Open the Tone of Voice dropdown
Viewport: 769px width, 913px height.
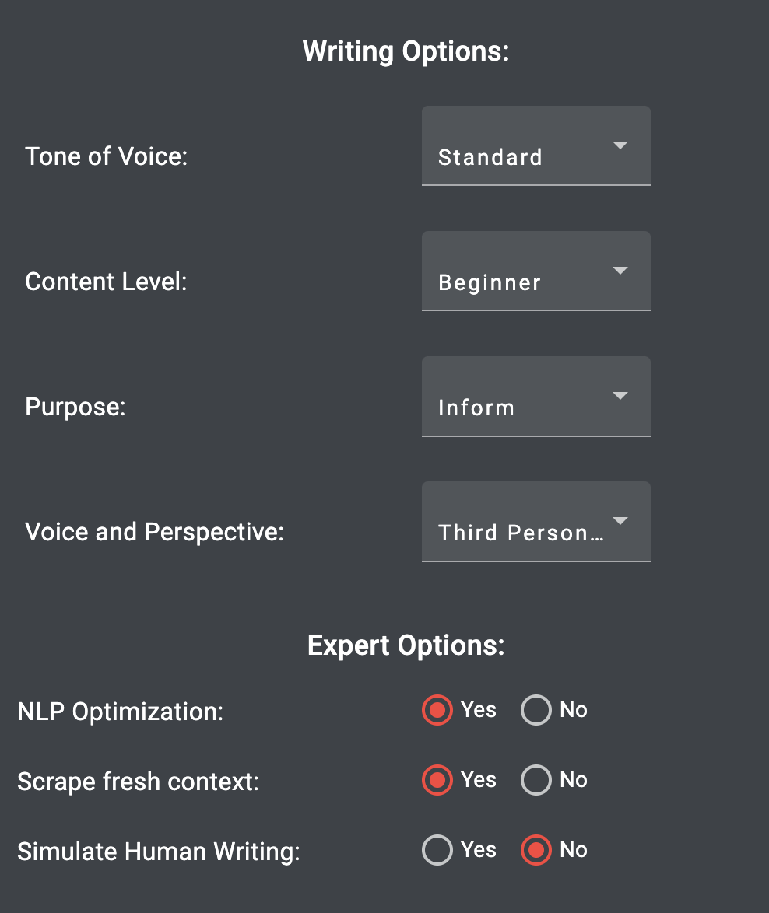[535, 146]
